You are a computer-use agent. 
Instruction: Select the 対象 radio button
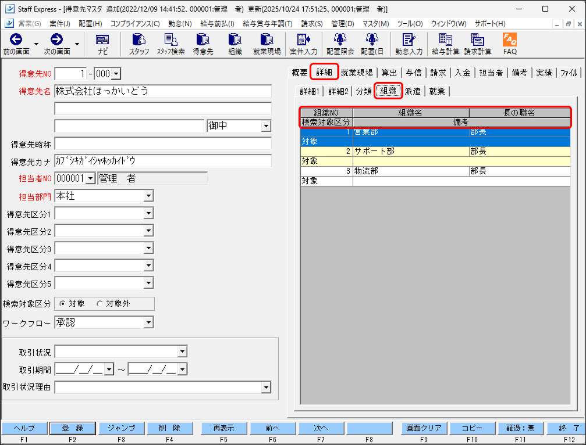[x=63, y=303]
